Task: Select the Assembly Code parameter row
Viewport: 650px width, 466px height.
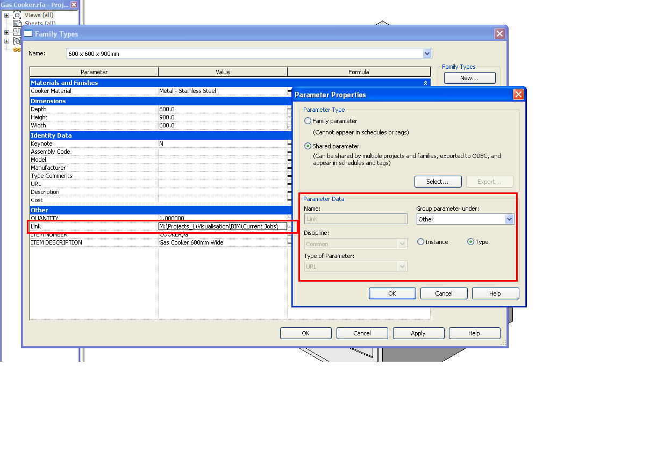Action: (94, 152)
